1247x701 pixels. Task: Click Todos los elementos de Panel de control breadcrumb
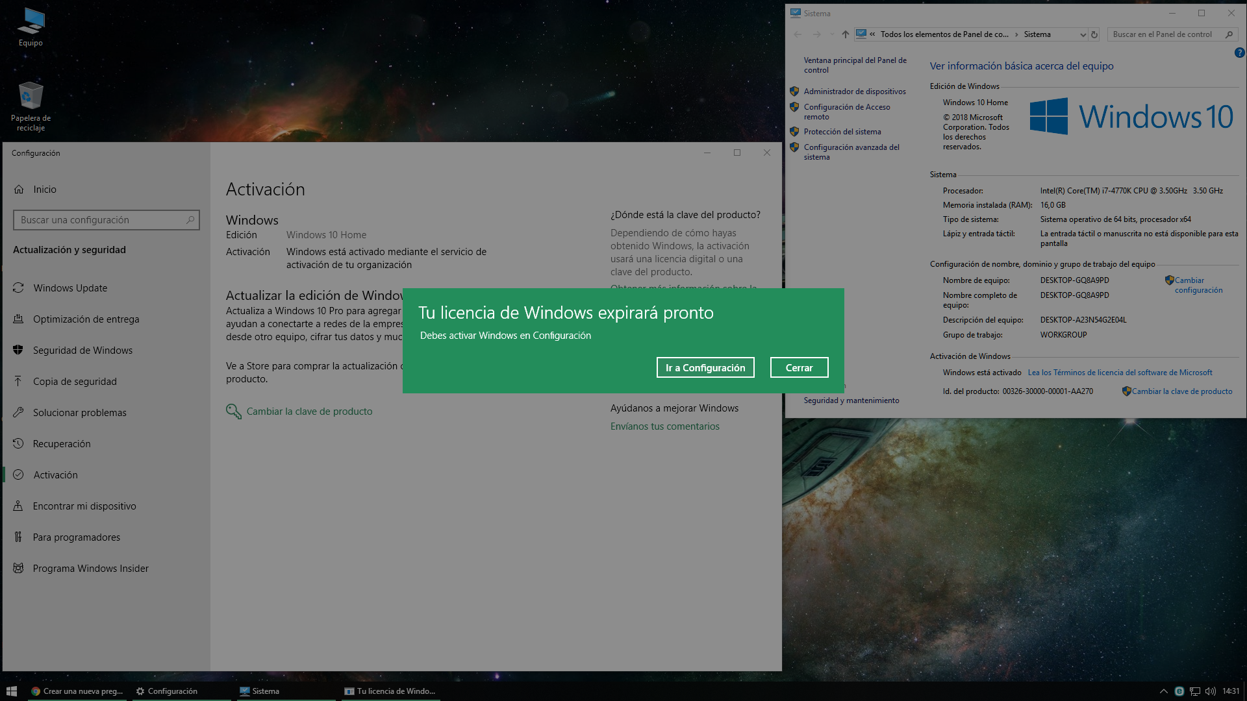(944, 34)
